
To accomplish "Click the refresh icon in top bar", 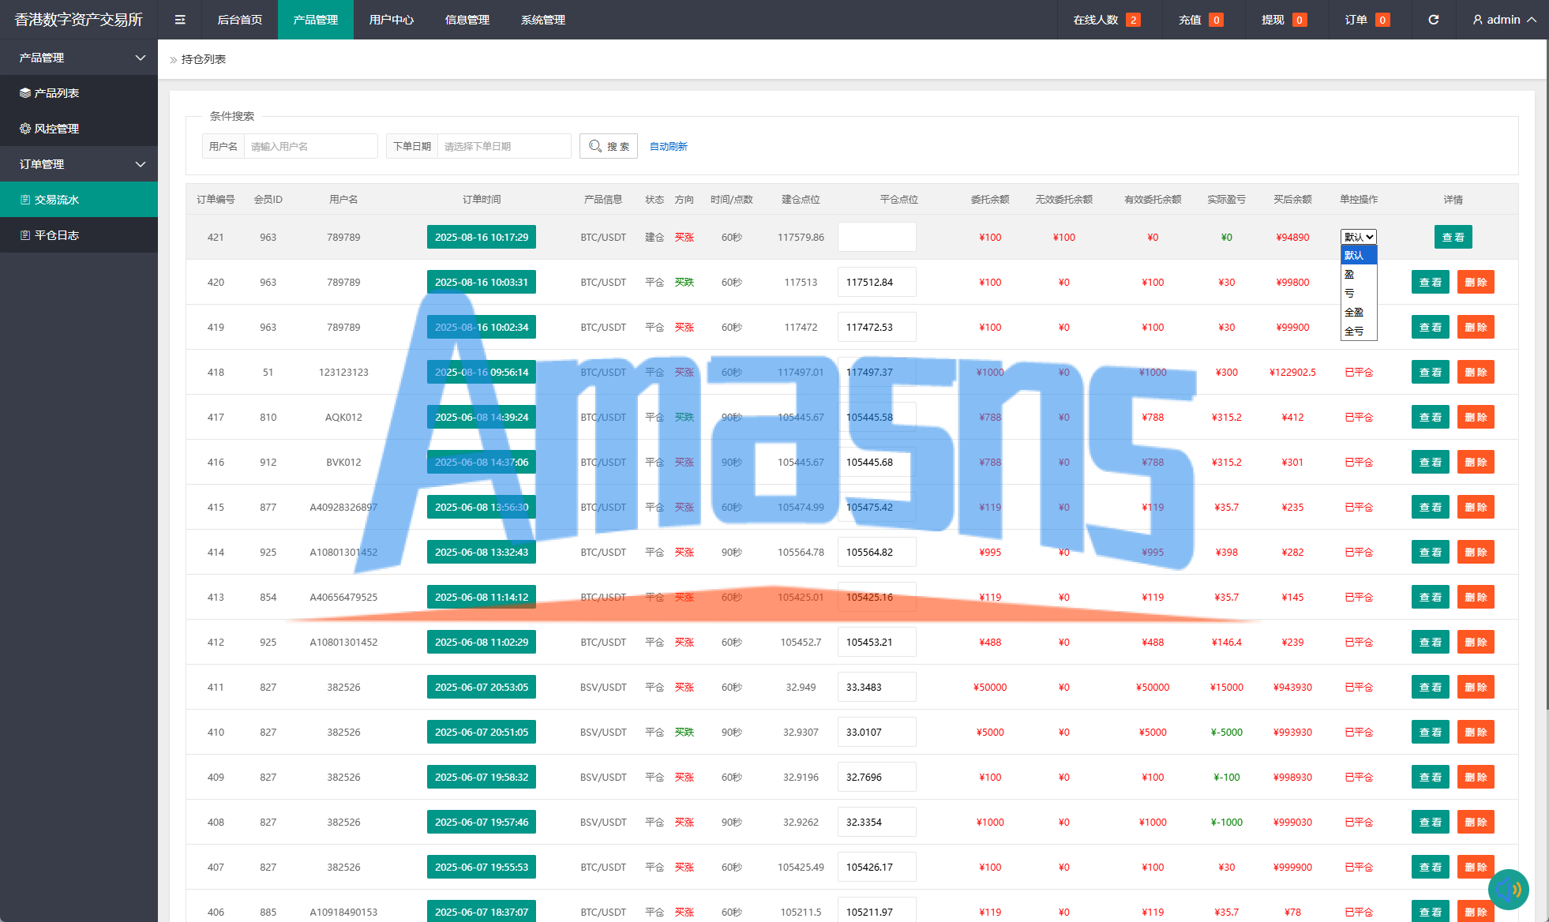I will (1433, 20).
